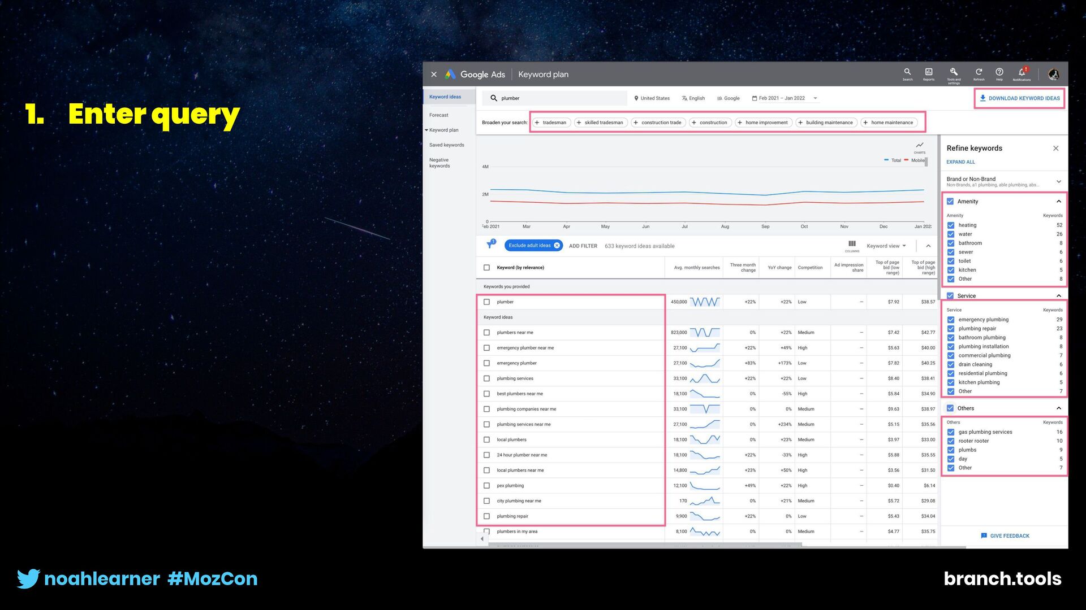Viewport: 1086px width, 610px height.
Task: Change the Google search network setting
Action: (x=728, y=98)
